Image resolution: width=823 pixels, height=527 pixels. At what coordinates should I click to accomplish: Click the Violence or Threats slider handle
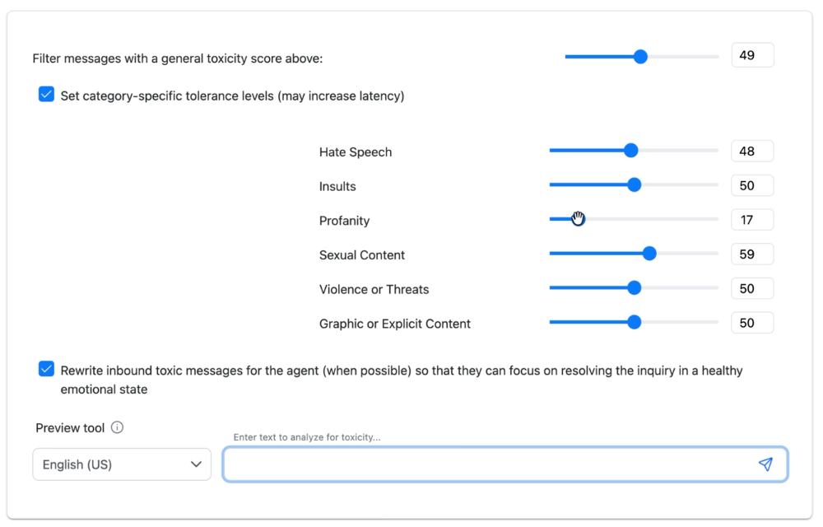[634, 287]
